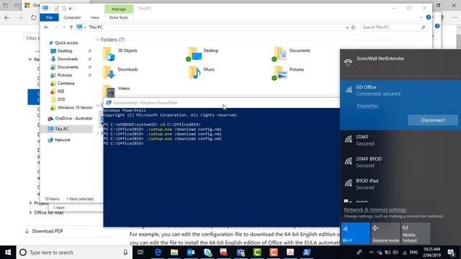Screen dimensions: 461x259
Task: Open address bar history dropdown
Action: [x=347, y=27]
